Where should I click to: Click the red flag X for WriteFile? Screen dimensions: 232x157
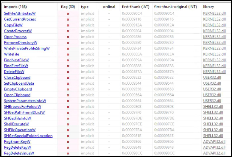click(x=68, y=55)
